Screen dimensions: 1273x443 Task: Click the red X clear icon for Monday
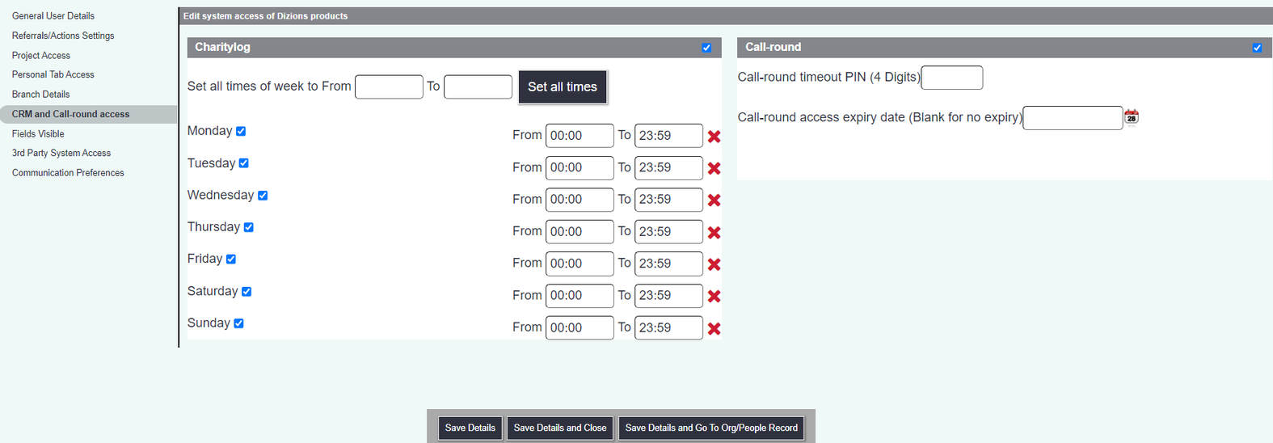(714, 137)
